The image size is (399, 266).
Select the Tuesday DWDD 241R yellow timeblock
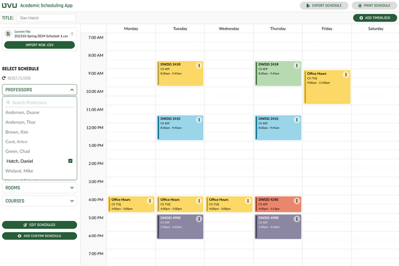[180, 73]
